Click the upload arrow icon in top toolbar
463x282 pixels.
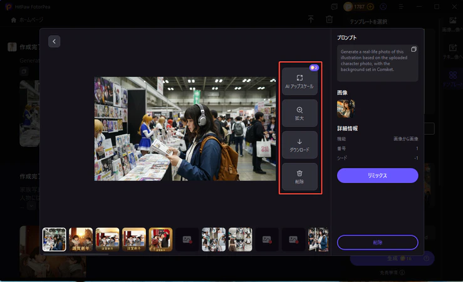click(311, 19)
